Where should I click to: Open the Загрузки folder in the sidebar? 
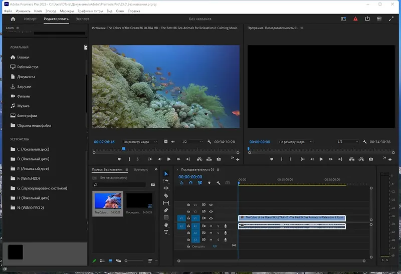point(24,86)
